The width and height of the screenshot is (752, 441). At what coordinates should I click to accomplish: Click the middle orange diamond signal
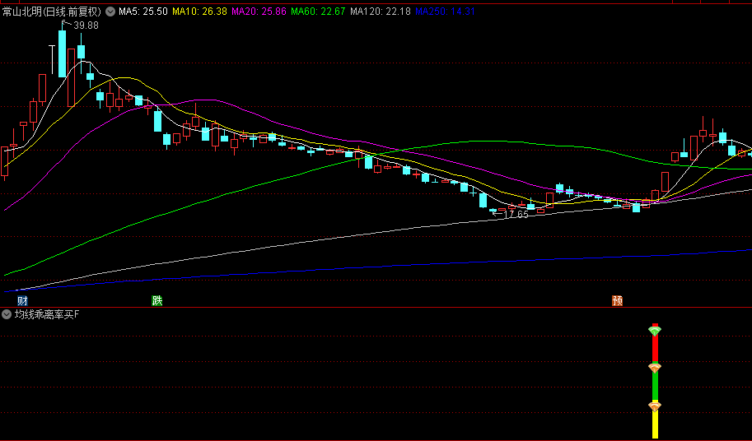655,368
